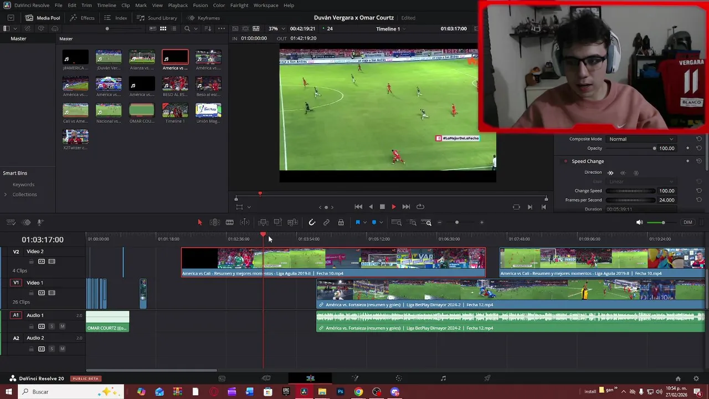
Task: Open bin list panel dropdown arrow
Action: (x=15, y=28)
